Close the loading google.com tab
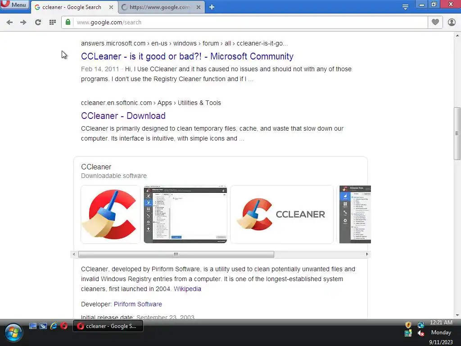The height and width of the screenshot is (346, 461). pos(199,7)
